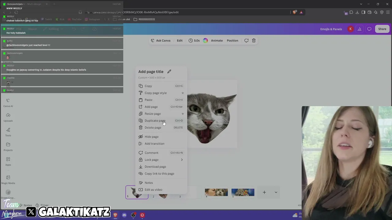Open the browser hamburger menu
The image size is (392, 220).
click(x=388, y=12)
